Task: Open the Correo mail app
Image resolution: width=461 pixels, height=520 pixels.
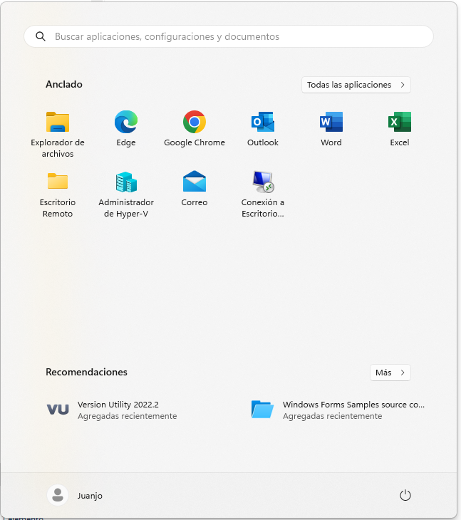Action: coord(195,182)
